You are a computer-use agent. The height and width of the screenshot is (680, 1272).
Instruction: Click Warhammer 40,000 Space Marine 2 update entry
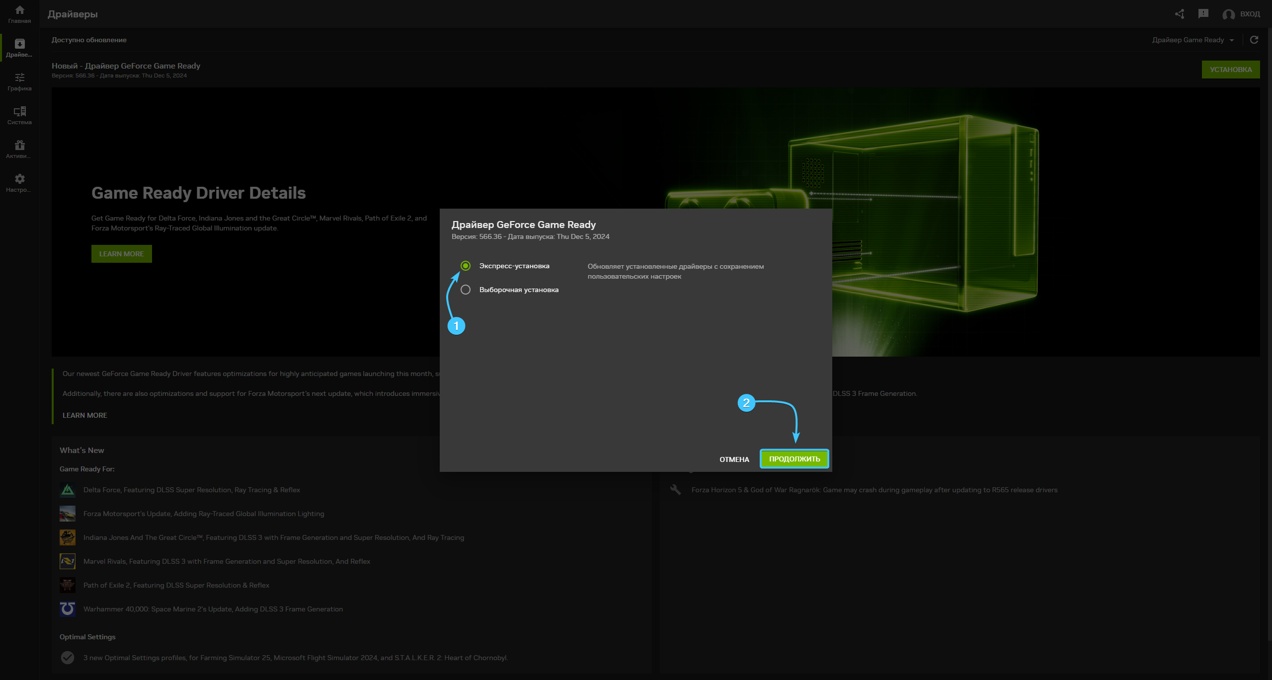click(x=213, y=609)
